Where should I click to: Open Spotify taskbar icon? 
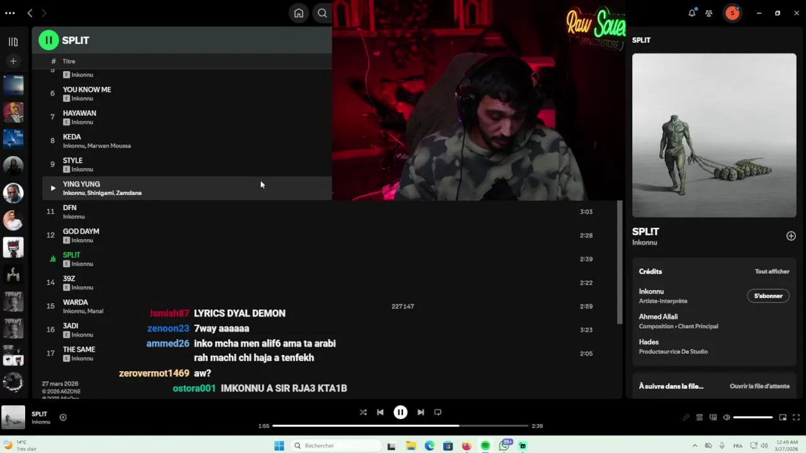click(x=485, y=445)
